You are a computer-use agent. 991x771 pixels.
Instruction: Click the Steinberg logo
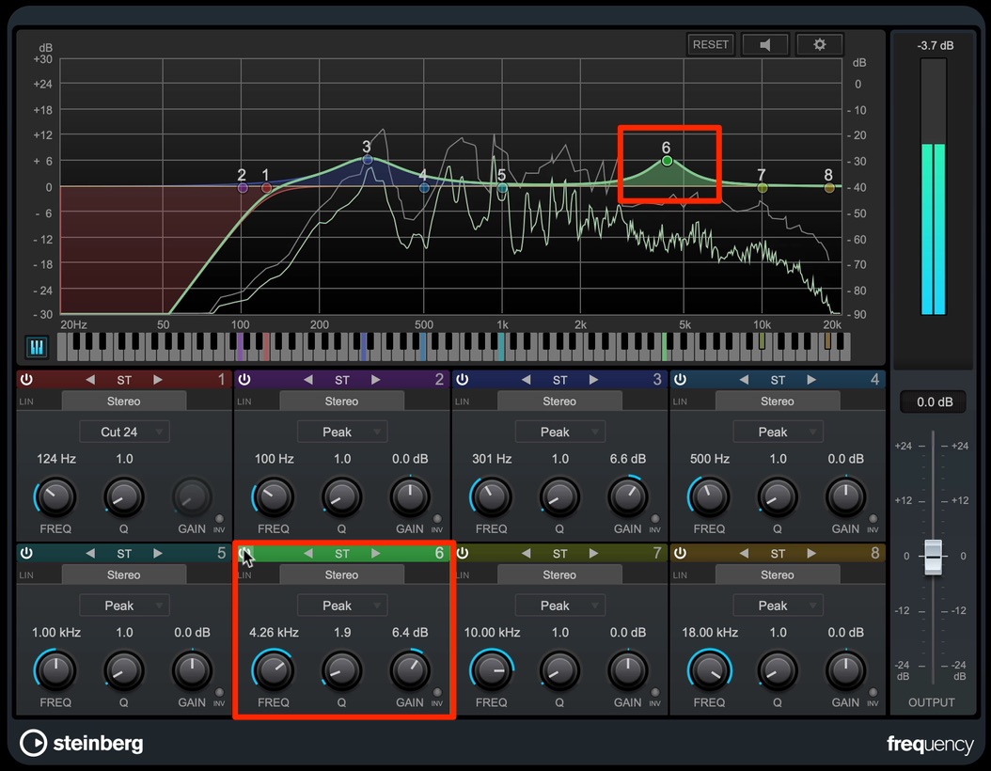[x=82, y=743]
